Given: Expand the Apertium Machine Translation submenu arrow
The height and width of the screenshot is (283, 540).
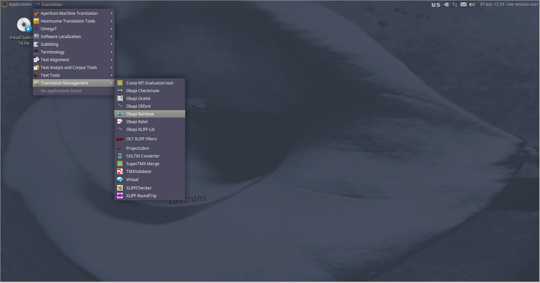Looking at the screenshot, I should pyautogui.click(x=111, y=13).
